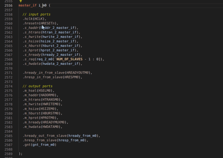The image size is (223, 158).
Task: Click the yellow lightbulb quick-fix icon
Action: click(20, 1)
